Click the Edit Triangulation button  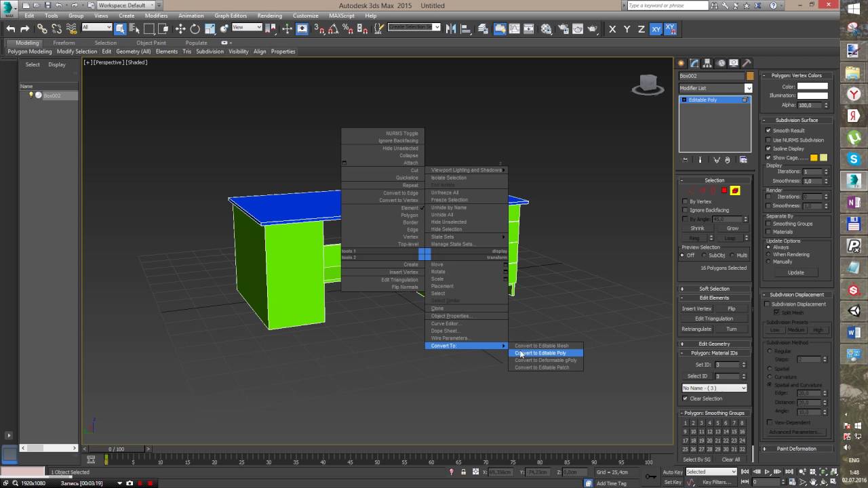(714, 319)
